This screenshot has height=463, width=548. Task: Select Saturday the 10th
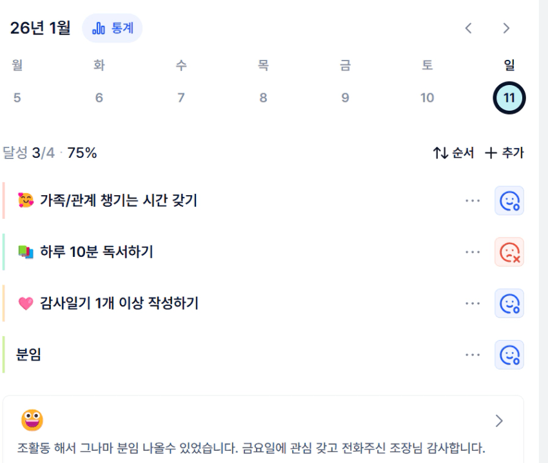click(427, 98)
